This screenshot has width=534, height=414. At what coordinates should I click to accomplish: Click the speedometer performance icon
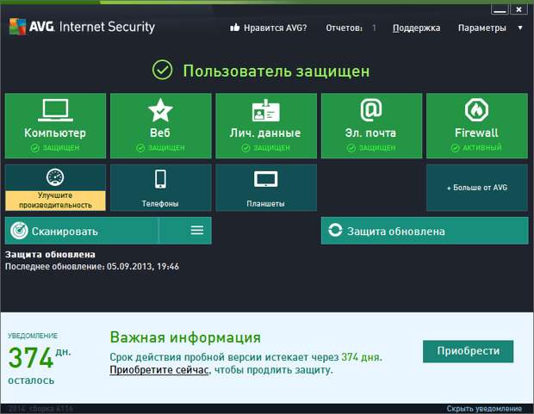click(55, 177)
